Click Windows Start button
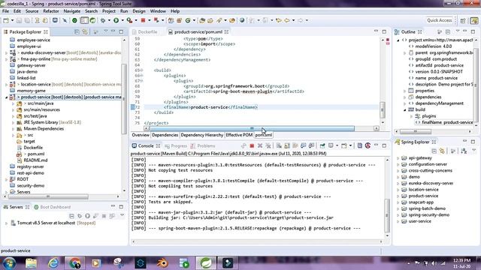 point(9,263)
